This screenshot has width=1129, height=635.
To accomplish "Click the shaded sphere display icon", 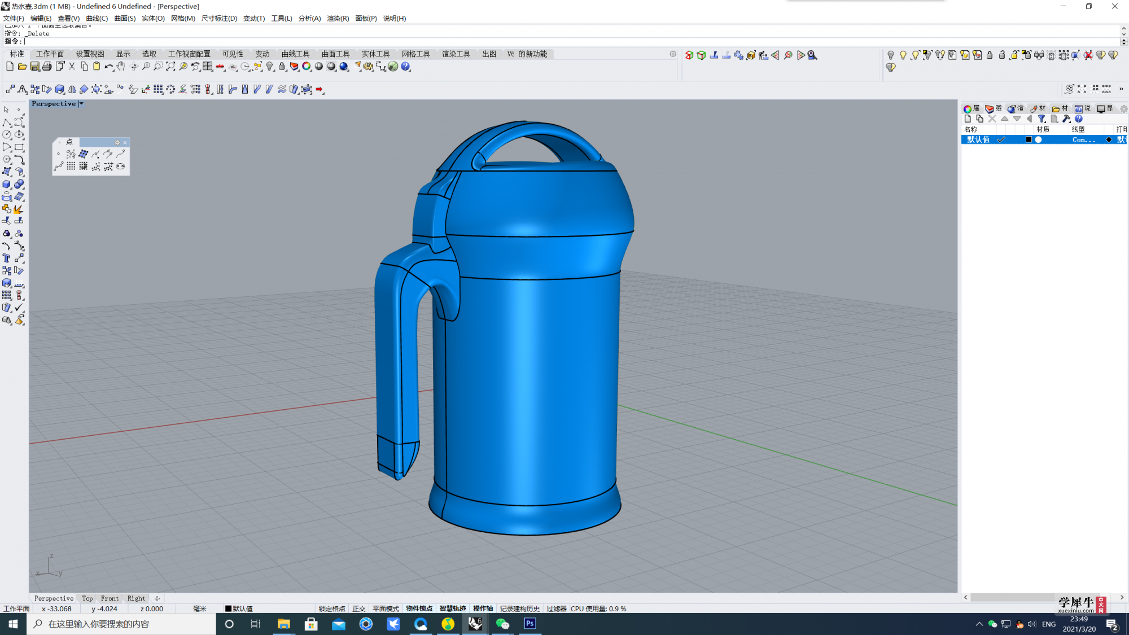I will click(319, 67).
